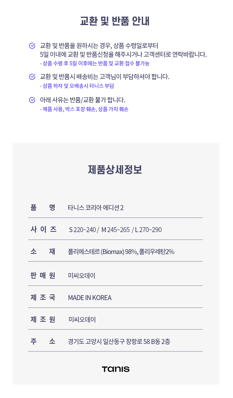
Task: Click the 제조원 value 미씨오데이
Action: (x=82, y=320)
